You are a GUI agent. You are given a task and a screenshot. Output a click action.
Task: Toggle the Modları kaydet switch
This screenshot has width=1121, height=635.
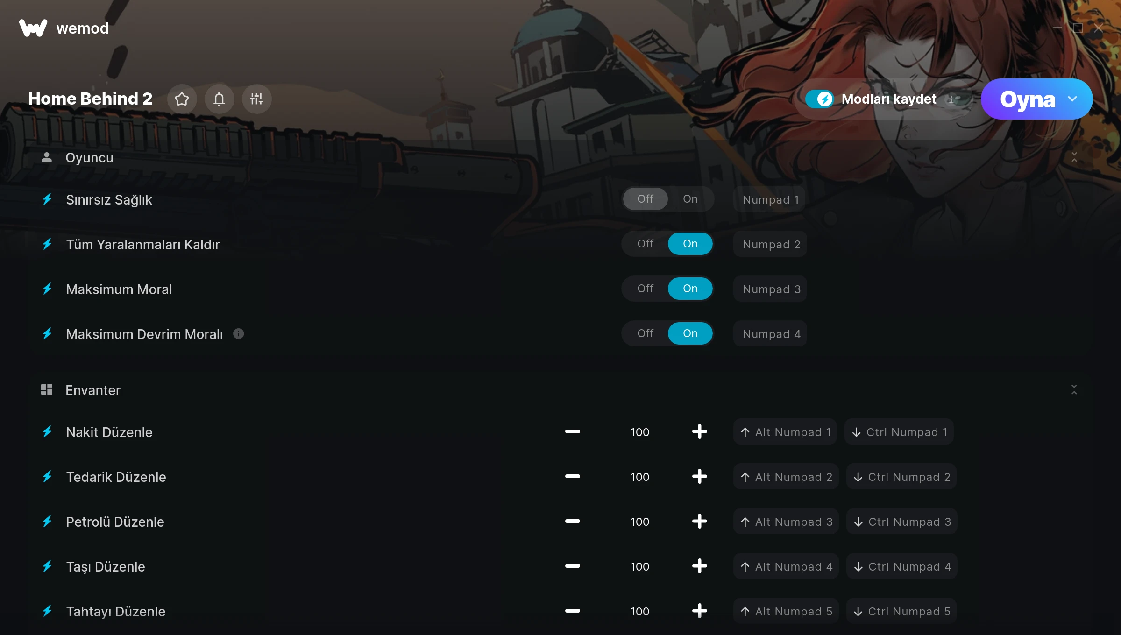819,99
